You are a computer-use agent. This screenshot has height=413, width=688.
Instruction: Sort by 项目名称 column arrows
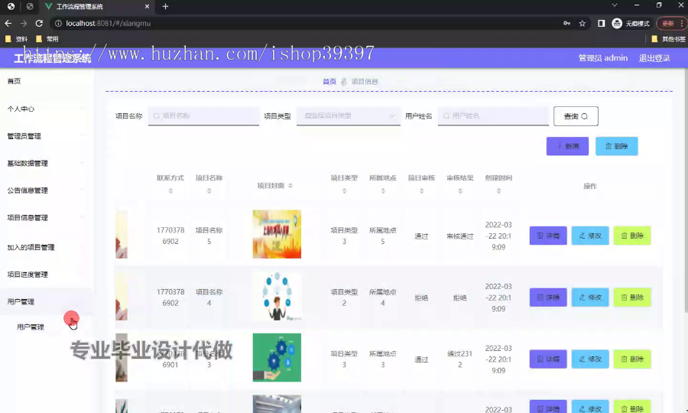click(209, 191)
